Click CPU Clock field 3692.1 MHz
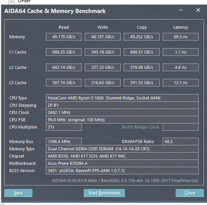The width and height of the screenshot is (207, 205). click(122, 112)
